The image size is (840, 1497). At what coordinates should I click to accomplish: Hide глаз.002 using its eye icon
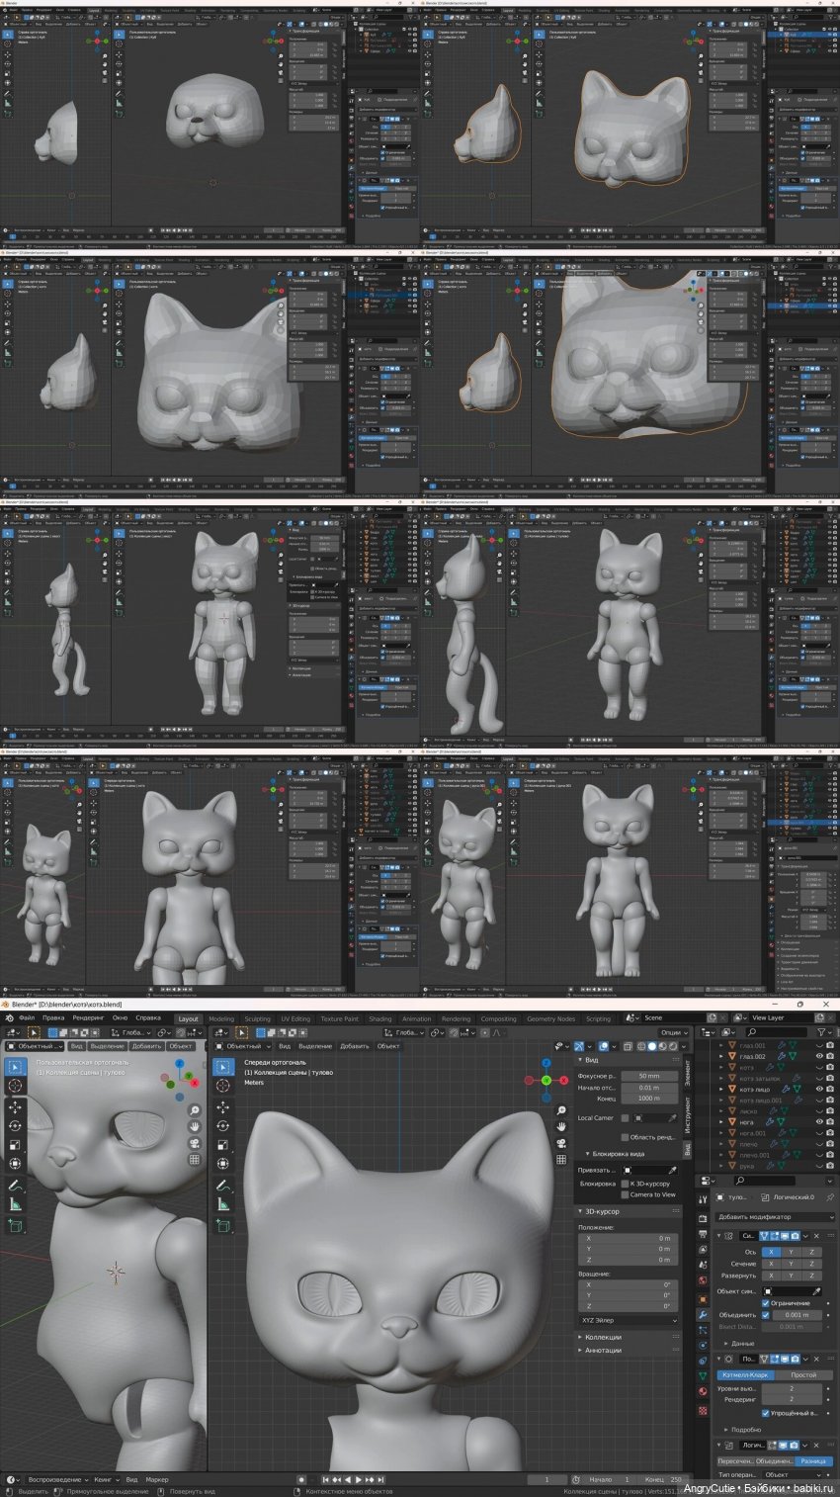(819, 1056)
